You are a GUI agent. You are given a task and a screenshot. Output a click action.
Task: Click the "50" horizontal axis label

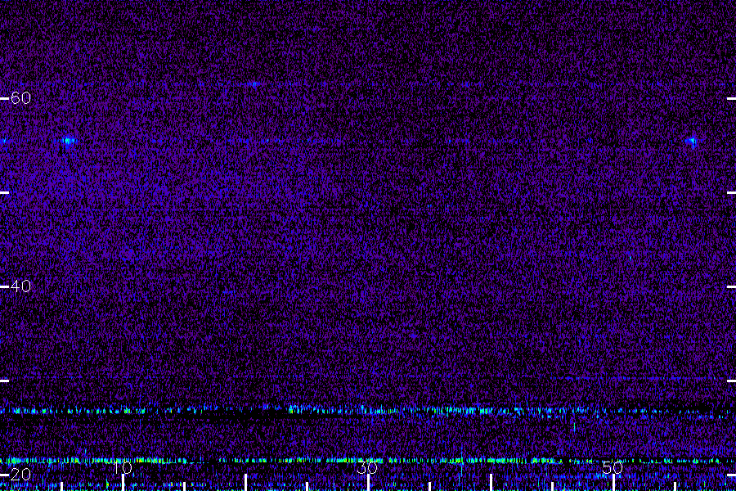pyautogui.click(x=613, y=468)
